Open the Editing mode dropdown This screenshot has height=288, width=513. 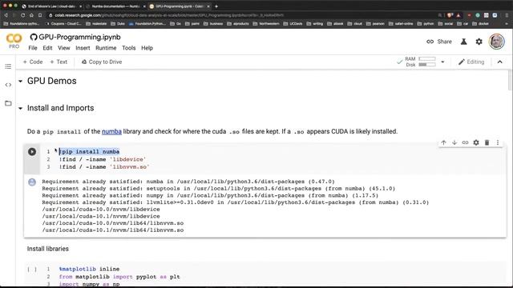[x=471, y=62]
